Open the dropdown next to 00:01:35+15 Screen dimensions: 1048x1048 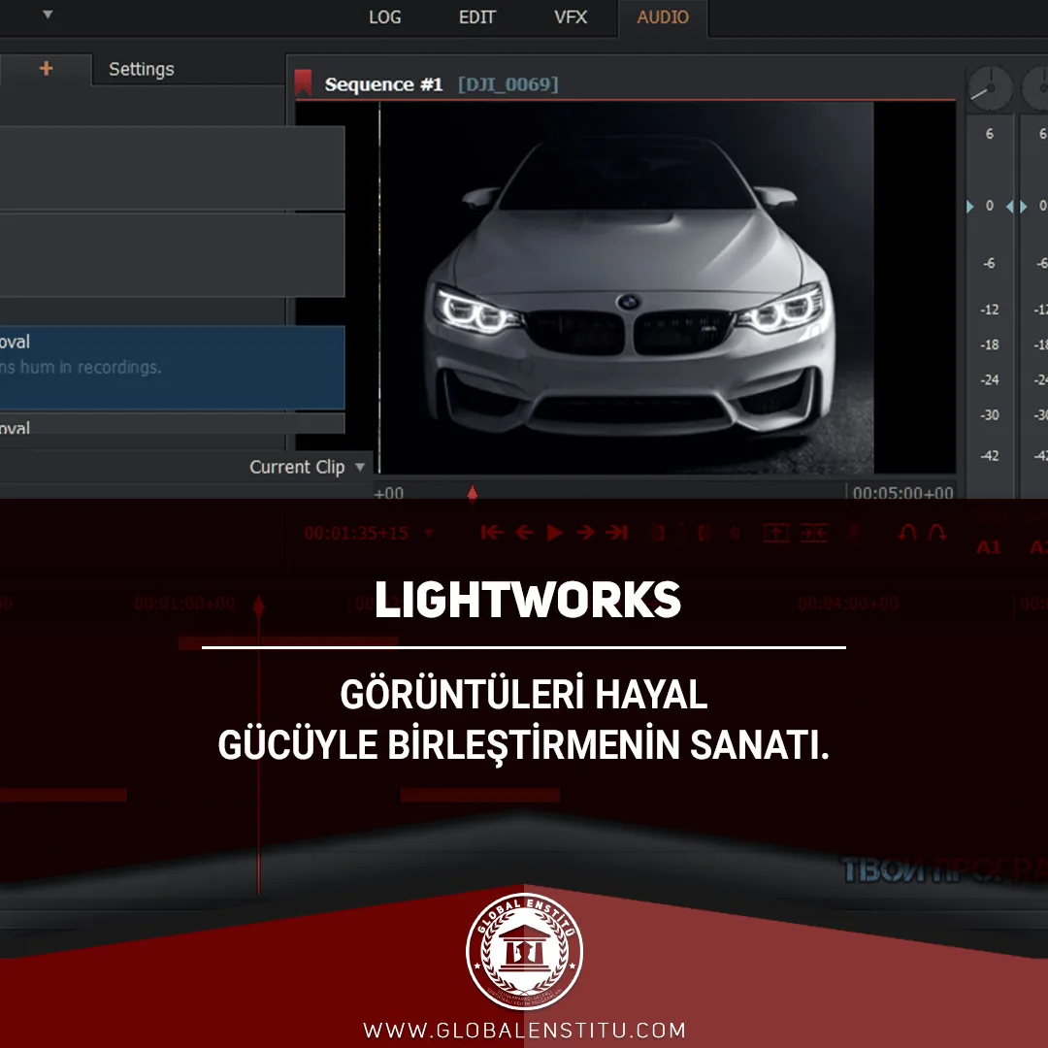pyautogui.click(x=429, y=534)
